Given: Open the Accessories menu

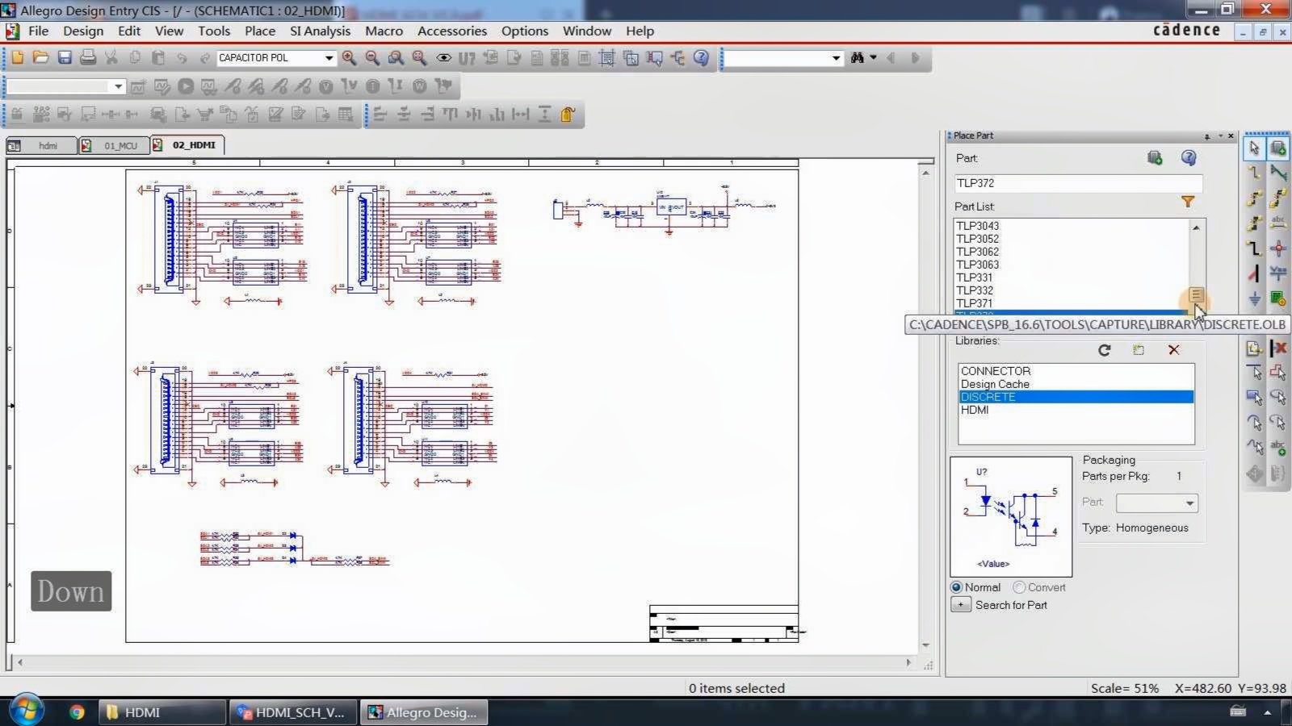Looking at the screenshot, I should 452,31.
